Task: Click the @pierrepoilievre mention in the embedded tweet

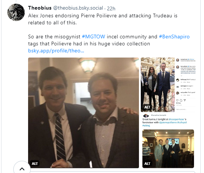Action: 168,122
